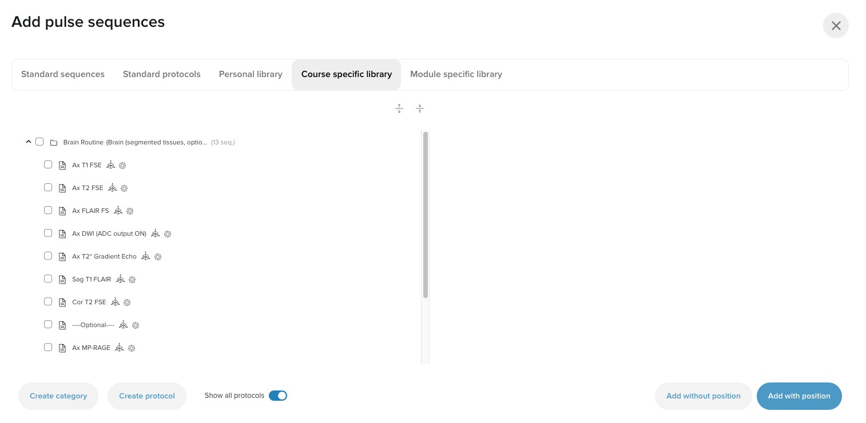Open the settings gear for the Optional row
Viewport: 866px width, 423px height.
(136, 325)
